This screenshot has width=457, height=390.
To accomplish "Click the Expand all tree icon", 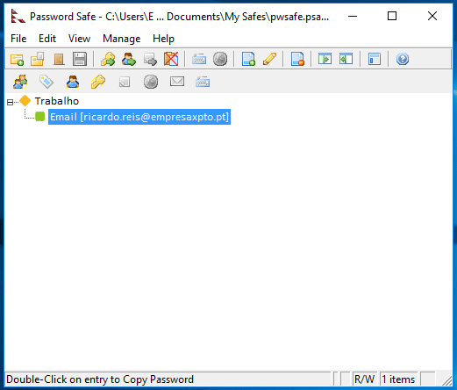I will [325, 59].
